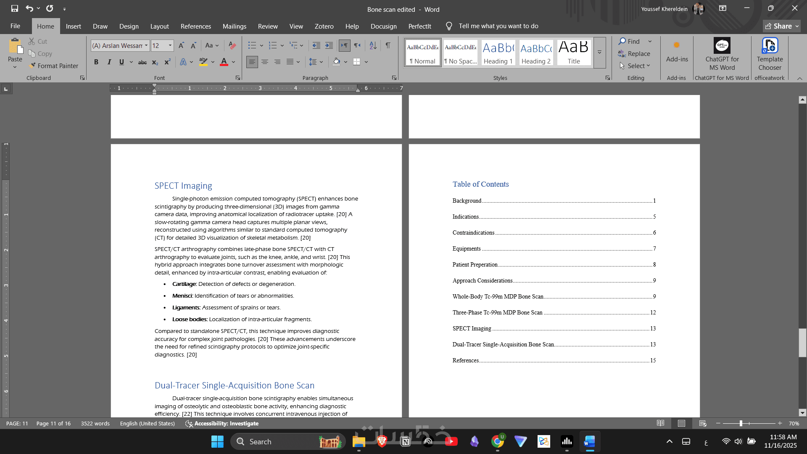Click the Sort paragraph icon
Screen dimensions: 807x454
coord(373,45)
